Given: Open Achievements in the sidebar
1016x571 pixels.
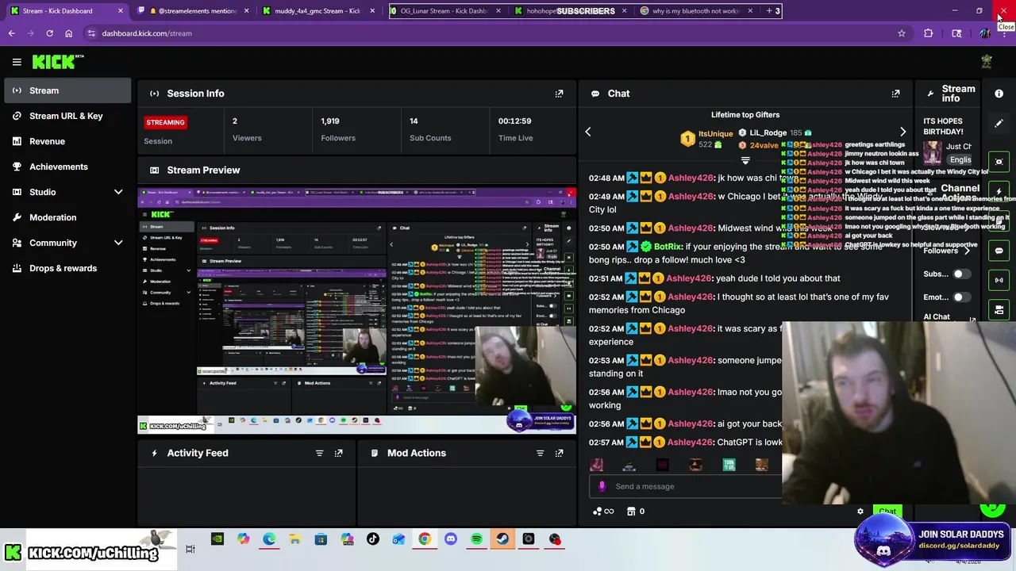Looking at the screenshot, I should [67, 167].
